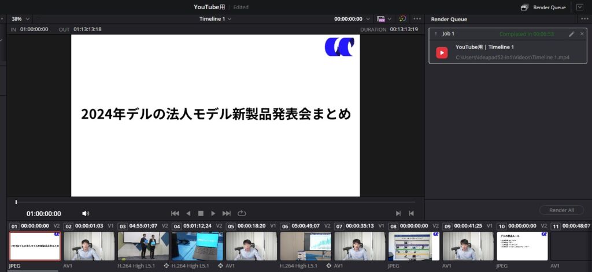Screen dimensions: 592x272
Task: Stop playback
Action: click(x=201, y=213)
